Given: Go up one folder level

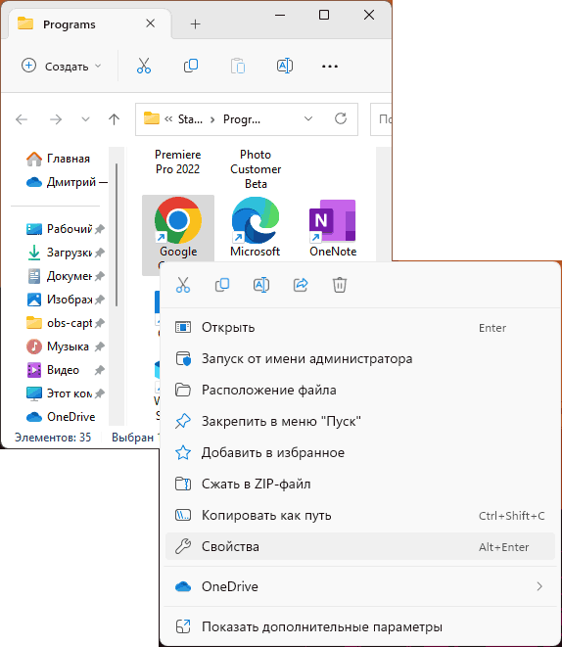Looking at the screenshot, I should pos(114,119).
